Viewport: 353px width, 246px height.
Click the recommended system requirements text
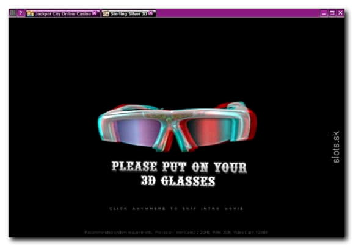click(176, 233)
